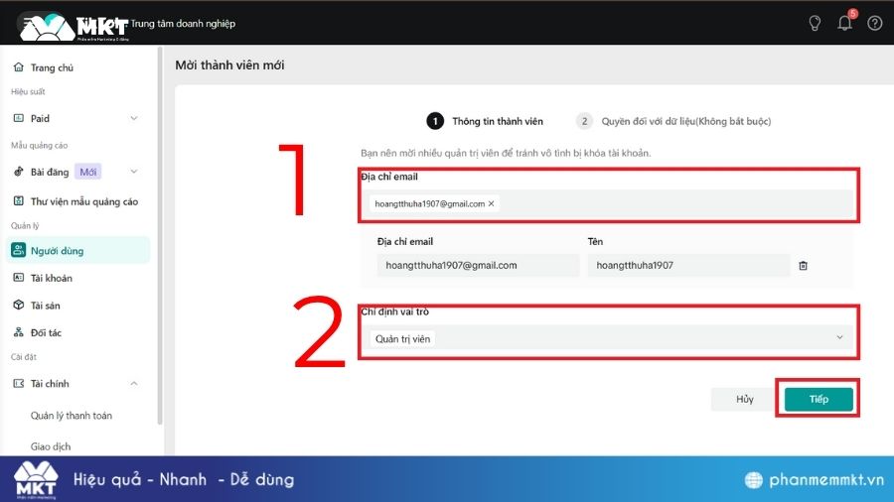Click the Tên input field
Viewport: 894px width, 502px height.
pos(688,266)
